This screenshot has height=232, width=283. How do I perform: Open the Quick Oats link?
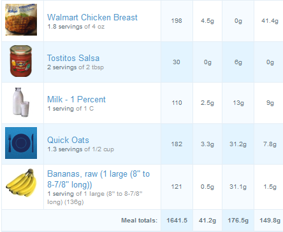(x=68, y=140)
